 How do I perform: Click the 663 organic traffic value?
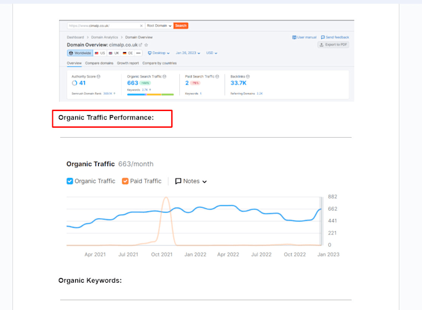coord(133,83)
